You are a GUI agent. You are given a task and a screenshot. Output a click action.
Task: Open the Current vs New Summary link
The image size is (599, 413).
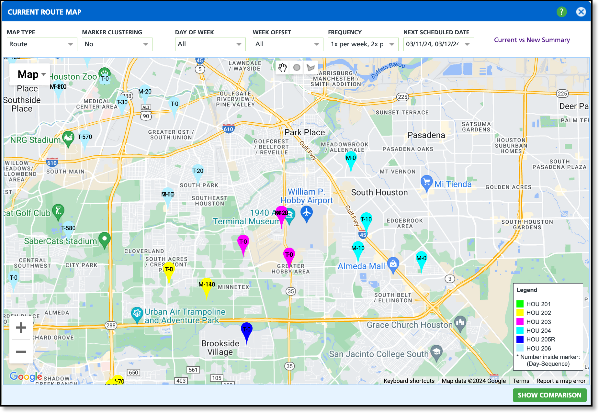532,40
